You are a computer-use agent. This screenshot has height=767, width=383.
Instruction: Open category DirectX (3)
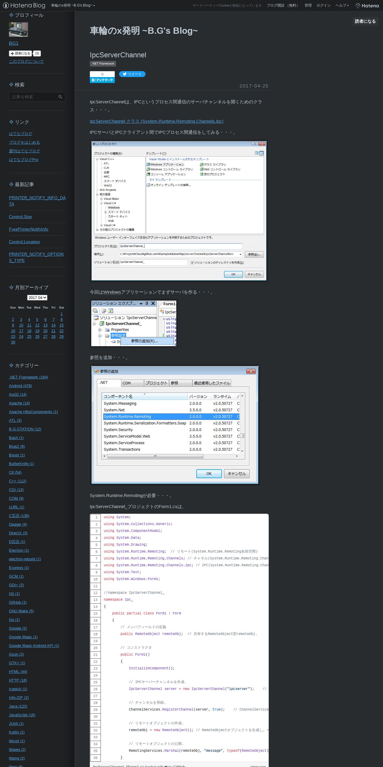pos(18,533)
